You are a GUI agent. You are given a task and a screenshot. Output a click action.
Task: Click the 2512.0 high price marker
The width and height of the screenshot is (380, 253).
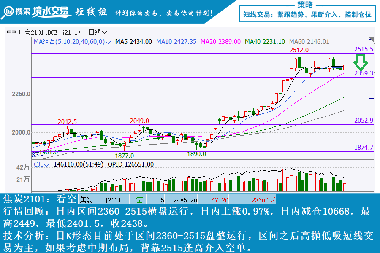point(299,50)
